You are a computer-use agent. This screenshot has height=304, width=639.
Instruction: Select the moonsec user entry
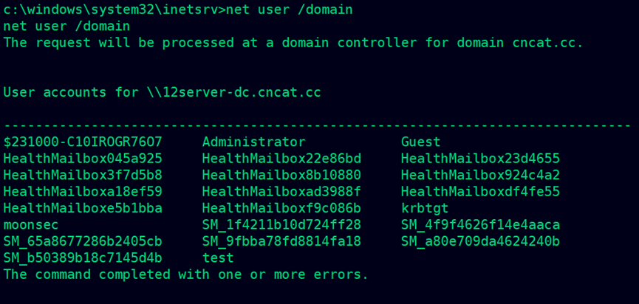[31, 224]
